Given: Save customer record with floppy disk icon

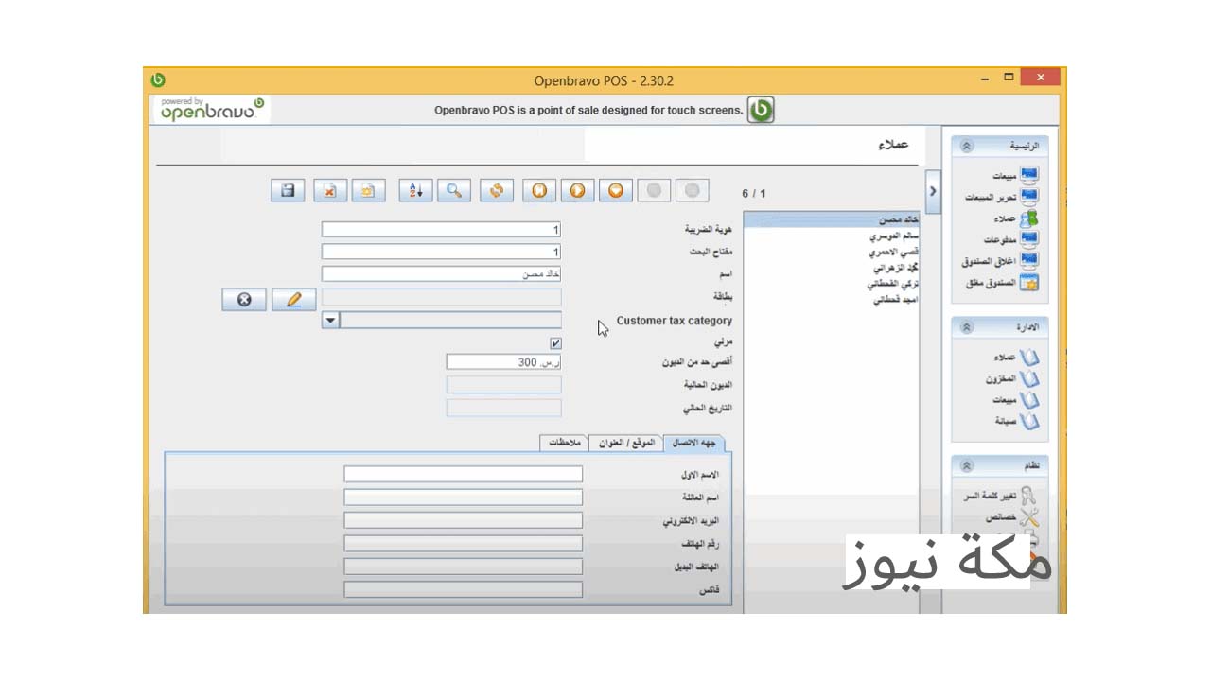Looking at the screenshot, I should [x=288, y=190].
